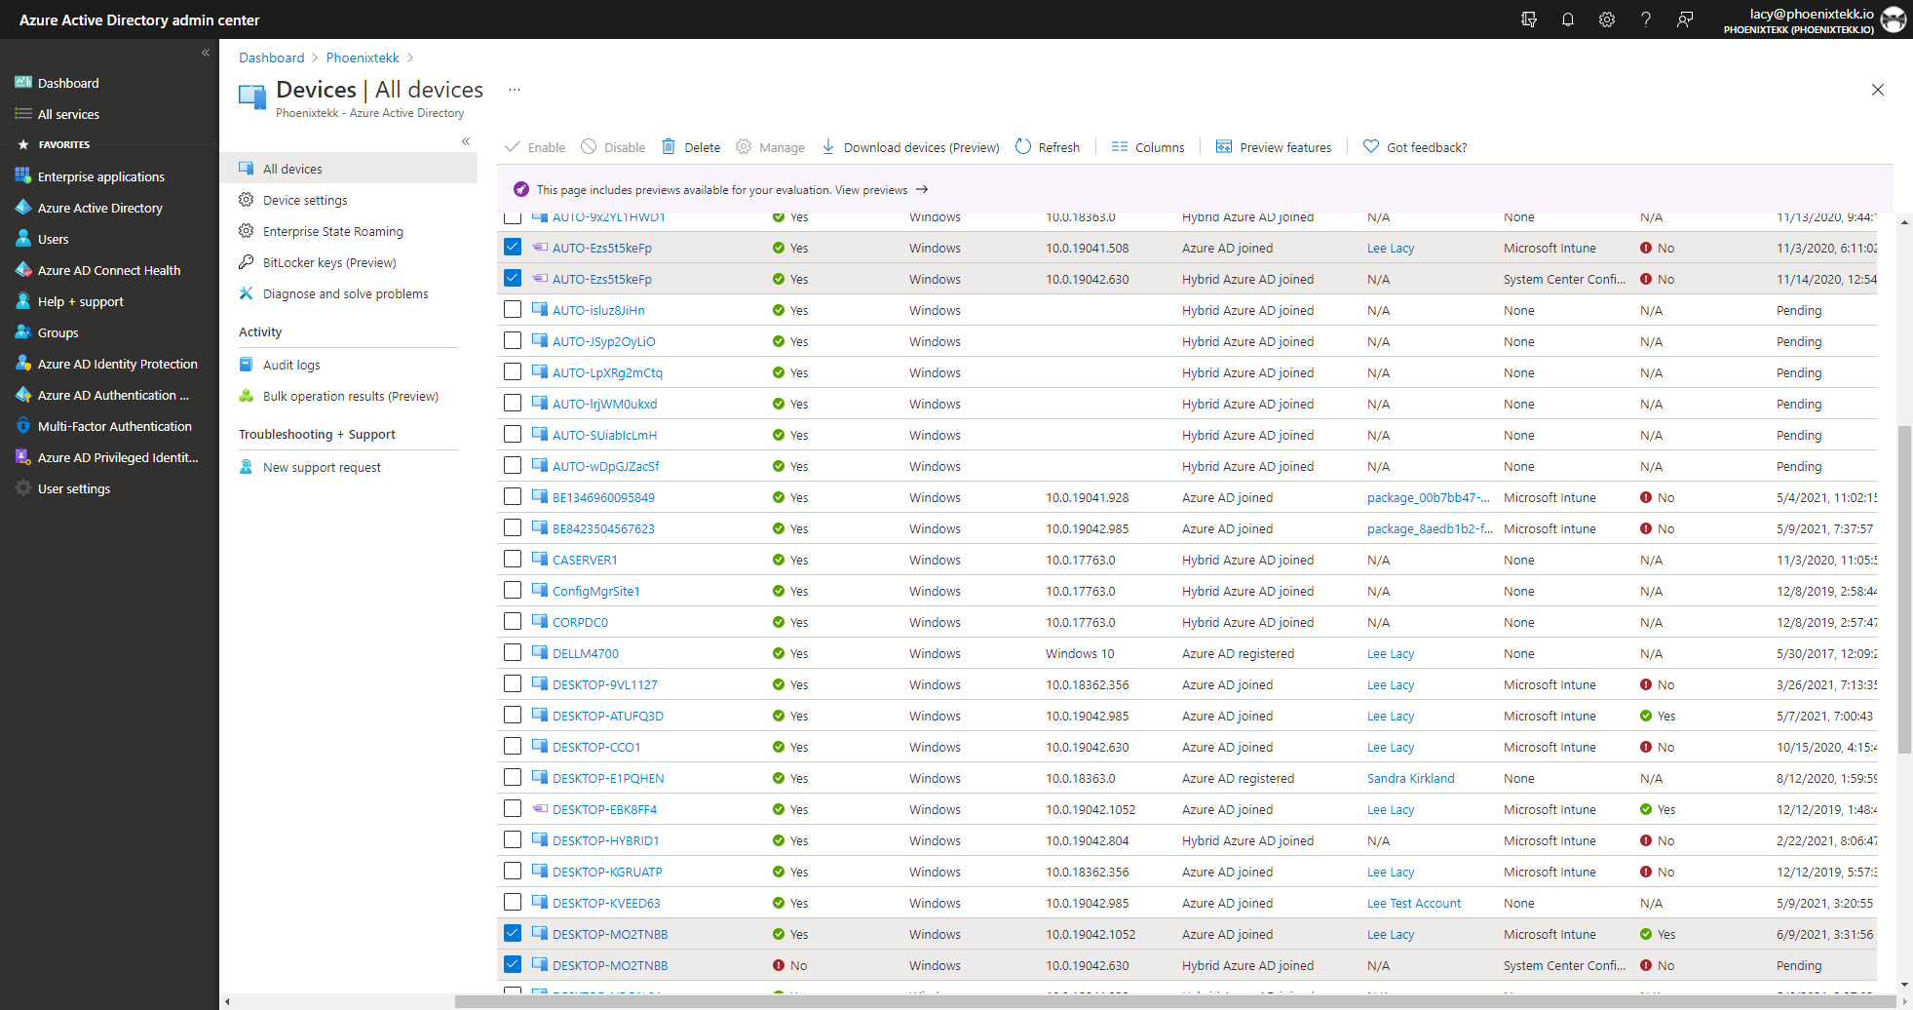The image size is (1913, 1010).
Task: Open owner Lee Test Account
Action: point(1414,903)
